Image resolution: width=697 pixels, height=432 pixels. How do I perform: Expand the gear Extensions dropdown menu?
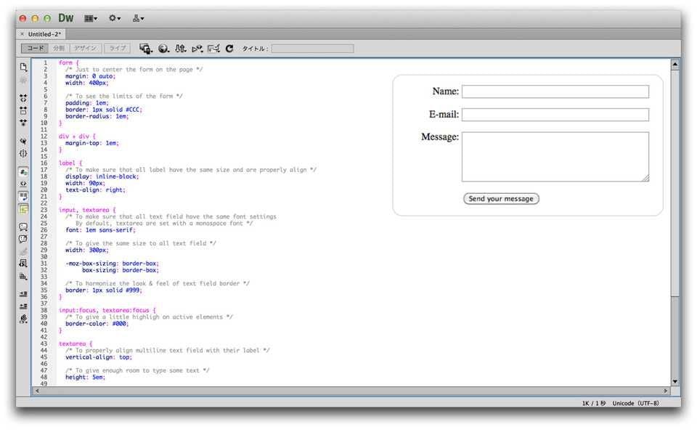tap(115, 18)
